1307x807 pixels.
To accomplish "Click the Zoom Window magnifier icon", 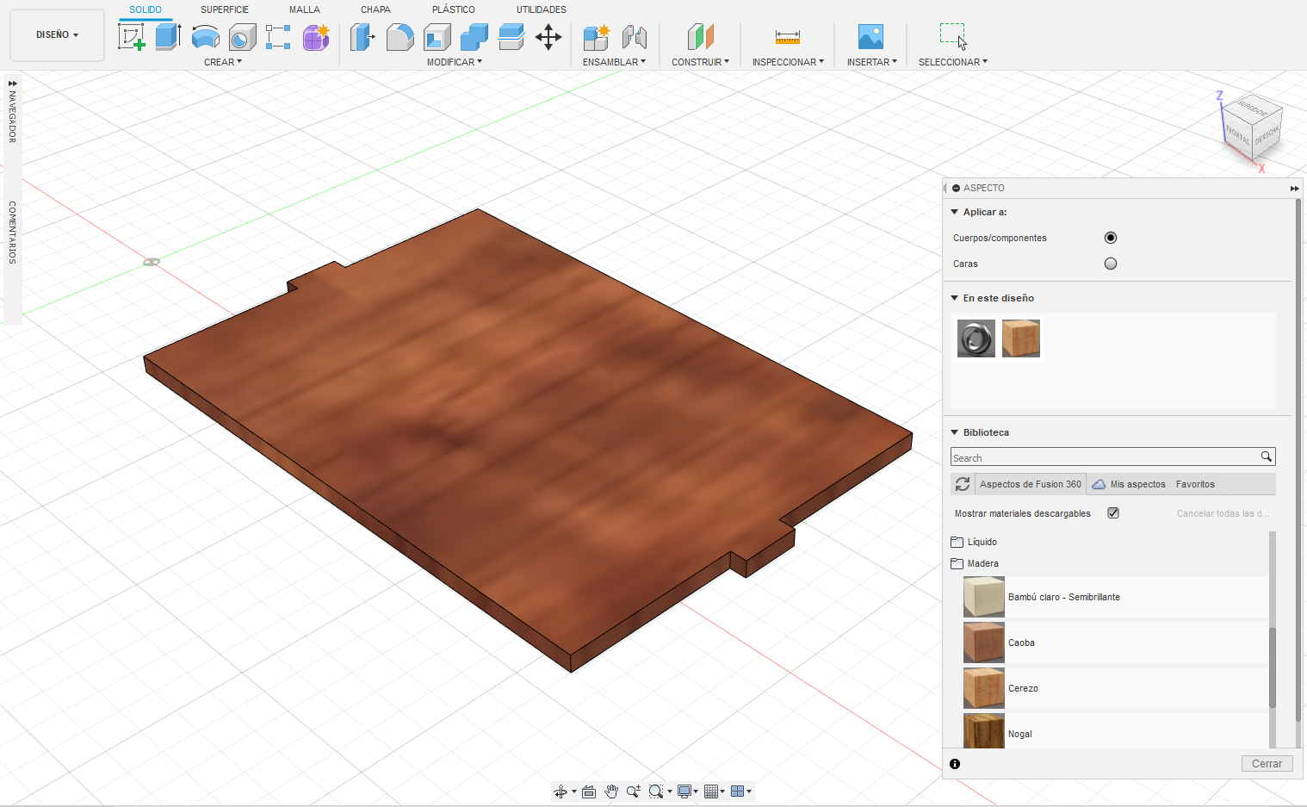I will tap(656, 791).
